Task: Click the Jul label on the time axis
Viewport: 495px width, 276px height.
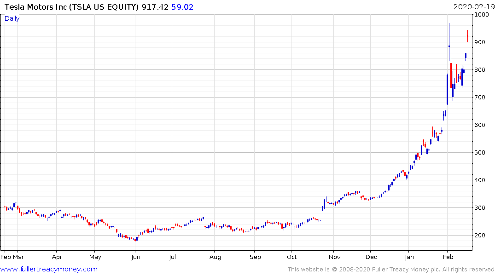Action: (x=172, y=257)
